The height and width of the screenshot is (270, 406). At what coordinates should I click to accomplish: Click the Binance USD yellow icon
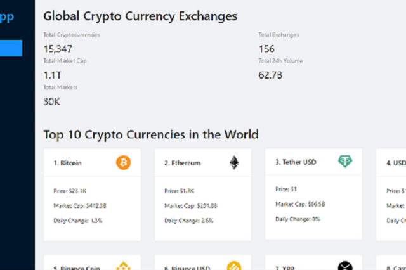click(234, 266)
